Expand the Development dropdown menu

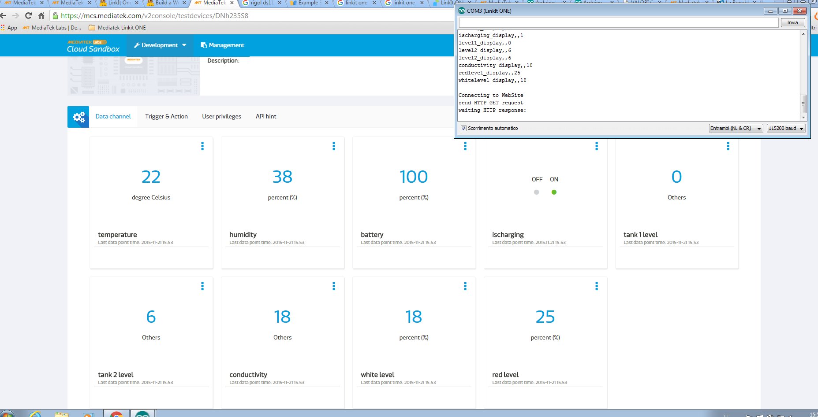(x=160, y=45)
